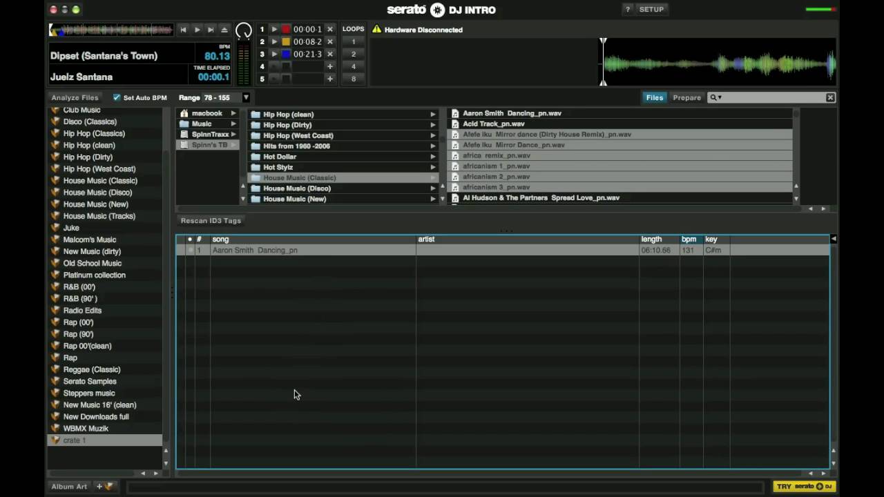This screenshot has width=884, height=497.
Task: Select Hits from 1960 -2006 folder
Action: 343,146
